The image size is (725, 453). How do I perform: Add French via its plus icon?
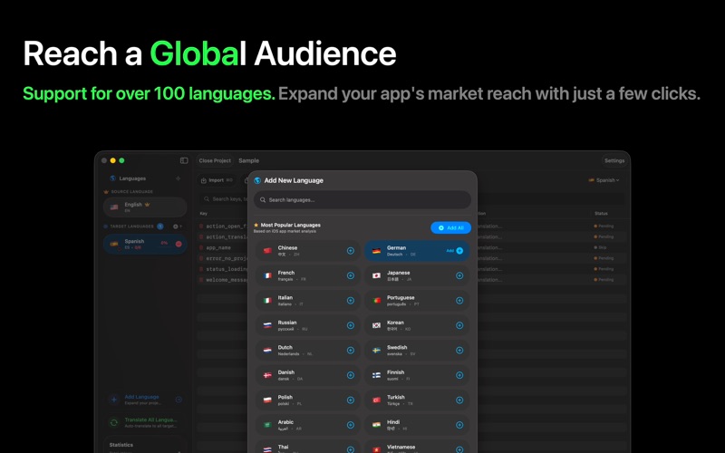351,275
